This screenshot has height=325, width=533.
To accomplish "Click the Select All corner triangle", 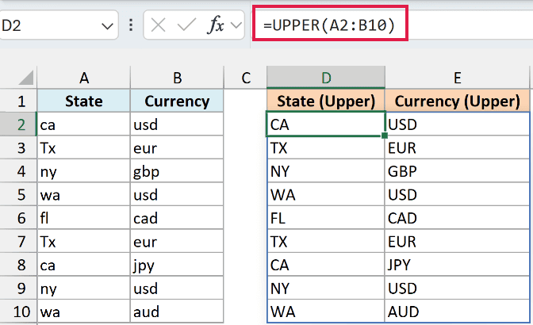I will click(26, 78).
